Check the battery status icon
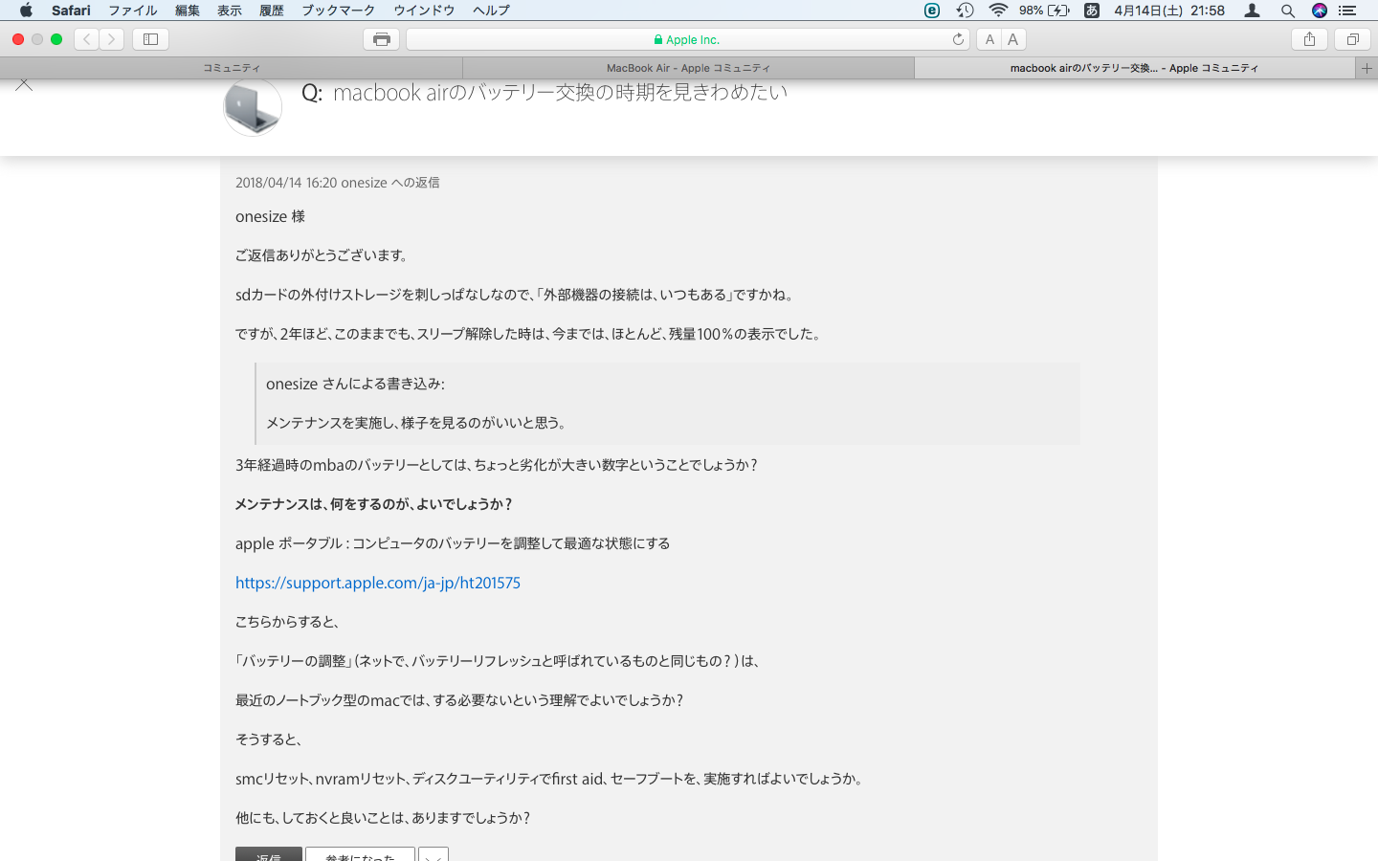The width and height of the screenshot is (1378, 861). pos(1059,11)
